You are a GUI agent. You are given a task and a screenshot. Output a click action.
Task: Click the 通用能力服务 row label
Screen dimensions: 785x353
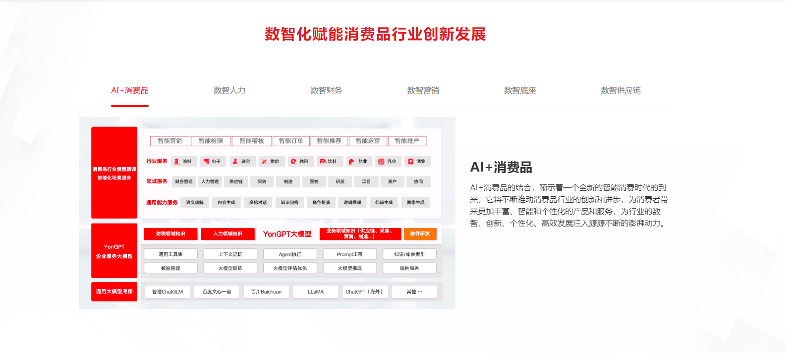162,203
